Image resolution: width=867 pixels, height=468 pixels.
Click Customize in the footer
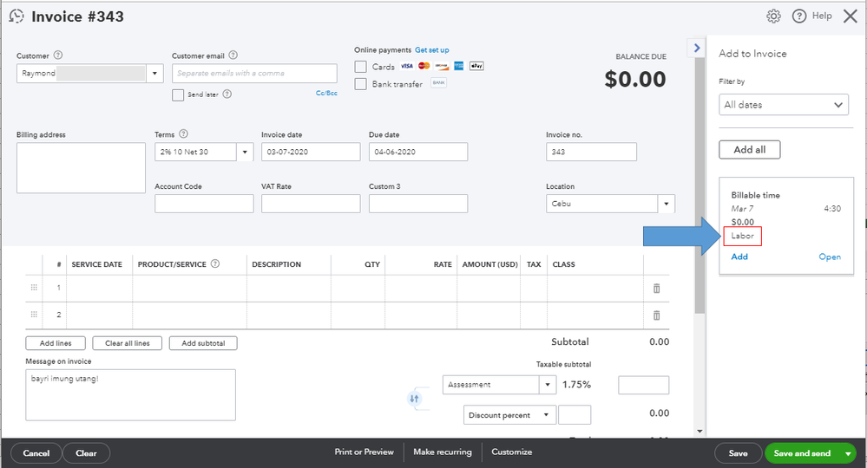click(x=511, y=452)
